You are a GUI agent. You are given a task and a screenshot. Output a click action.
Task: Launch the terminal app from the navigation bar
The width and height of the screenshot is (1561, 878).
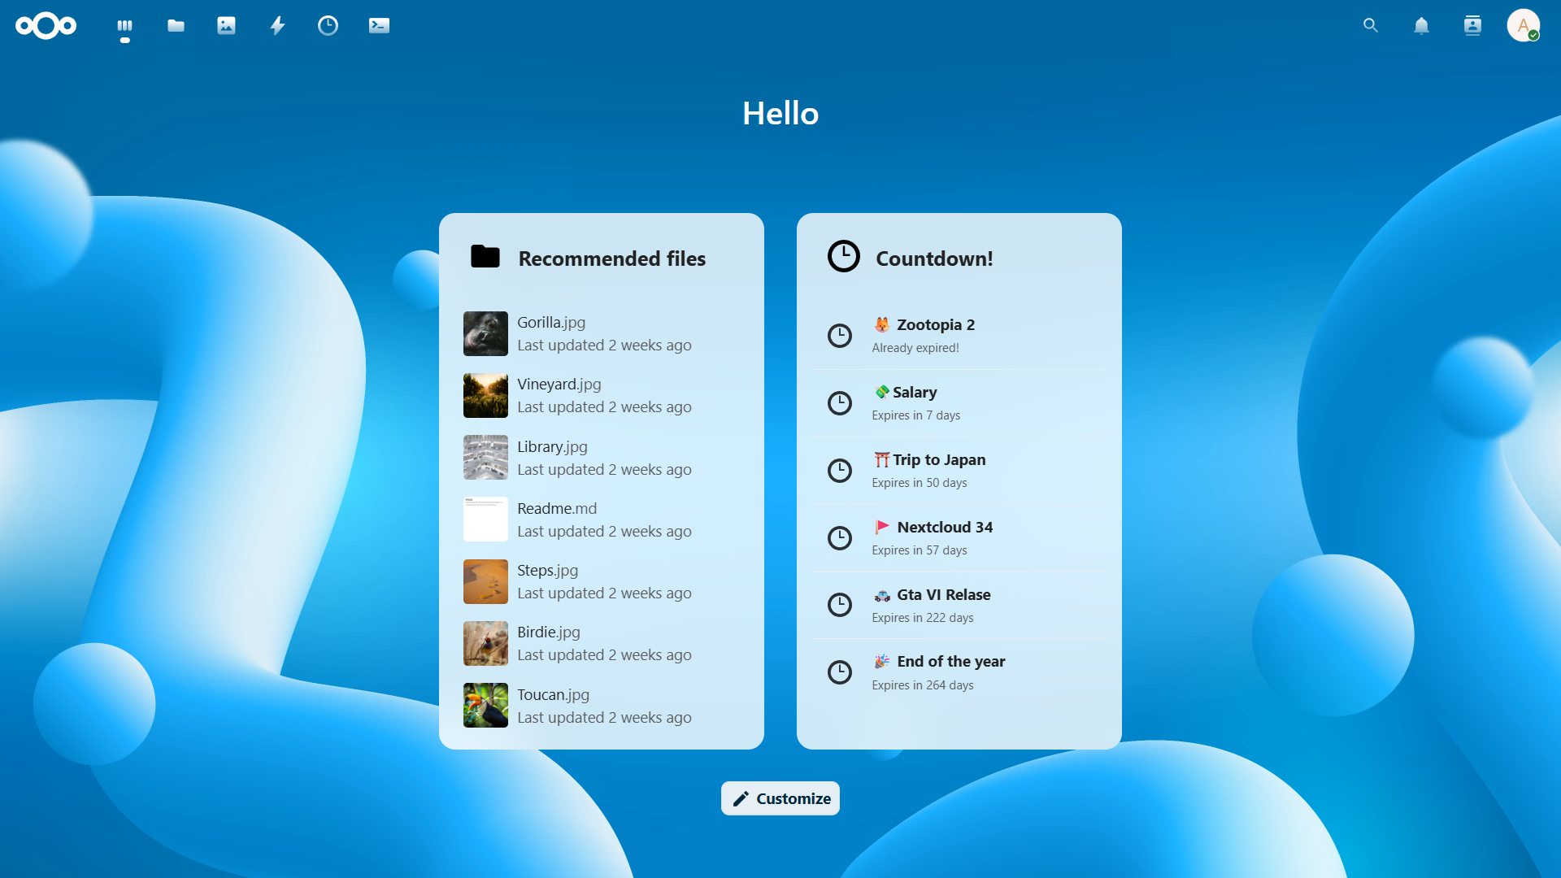pos(378,25)
